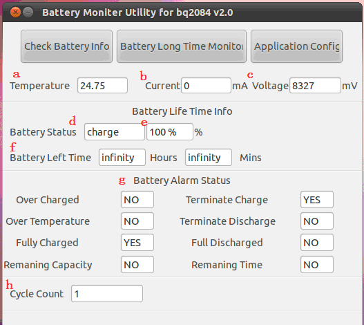Open the Application Config section
This screenshot has width=364, height=325.
pyautogui.click(x=296, y=46)
